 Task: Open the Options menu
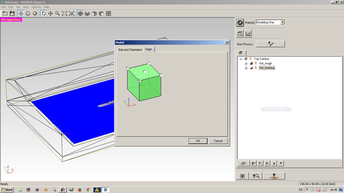[36, 7]
